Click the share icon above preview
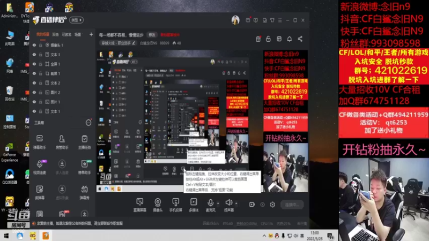 pos(300,39)
